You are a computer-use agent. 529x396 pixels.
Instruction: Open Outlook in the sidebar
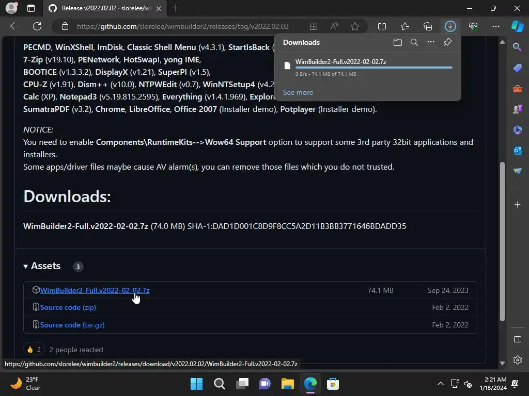click(x=518, y=151)
